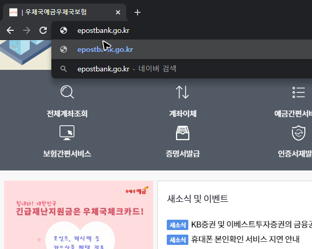Select highlighted epostbank.go.kr URL suggestion

pyautogui.click(x=182, y=49)
